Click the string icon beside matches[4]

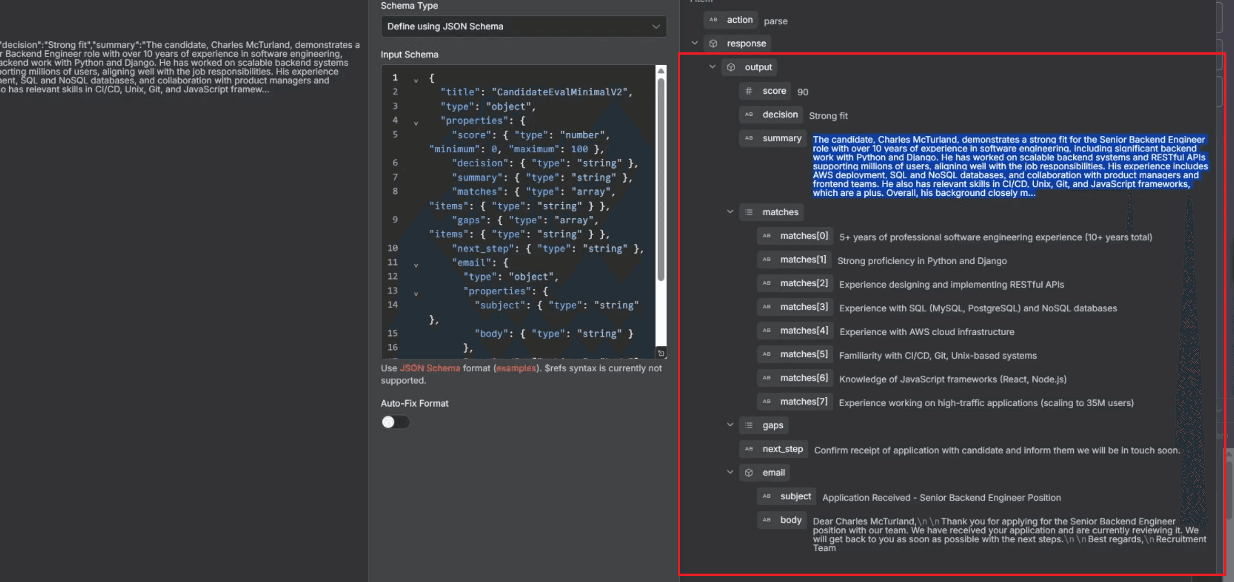pyautogui.click(x=766, y=330)
